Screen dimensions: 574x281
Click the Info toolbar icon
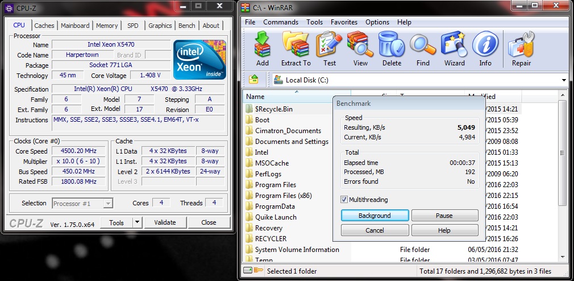point(485,45)
